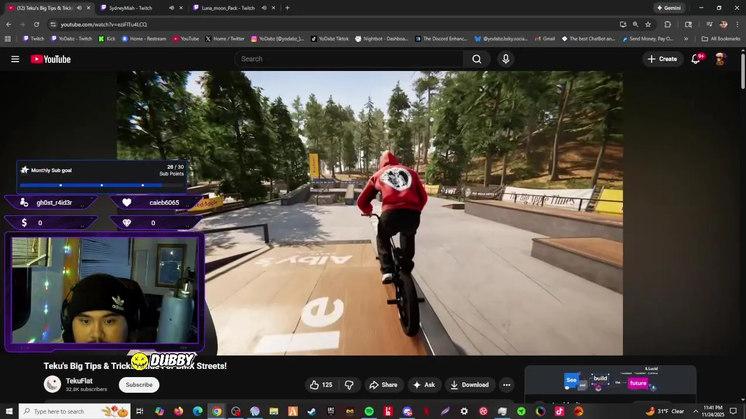Open the taskbar clock 11:41 PM
Image resolution: width=746 pixels, height=419 pixels.
[x=713, y=411]
